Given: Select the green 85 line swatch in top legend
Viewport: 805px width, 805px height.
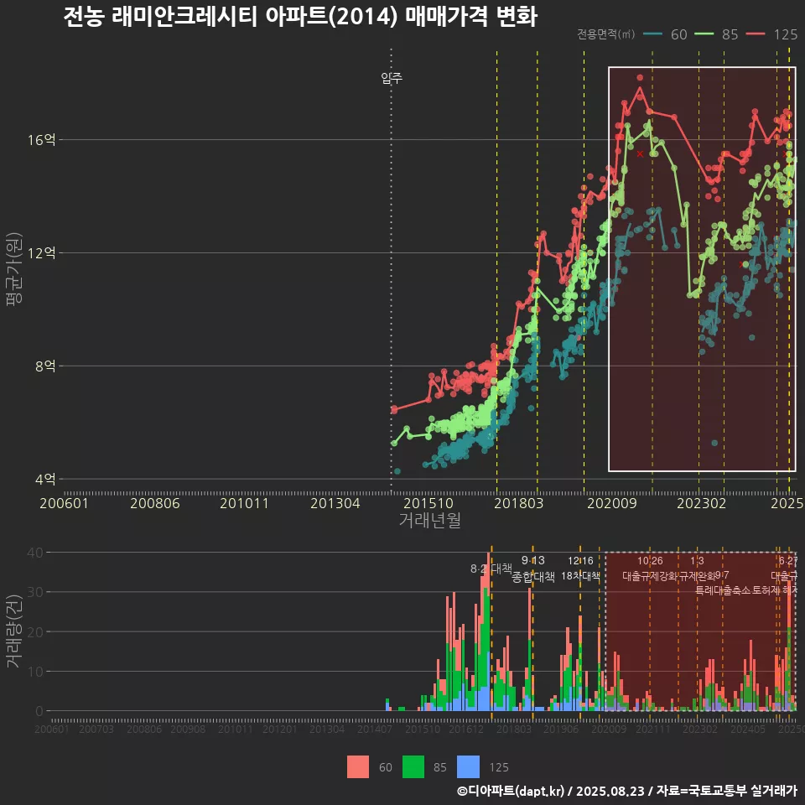Looking at the screenshot, I should pos(704,34).
